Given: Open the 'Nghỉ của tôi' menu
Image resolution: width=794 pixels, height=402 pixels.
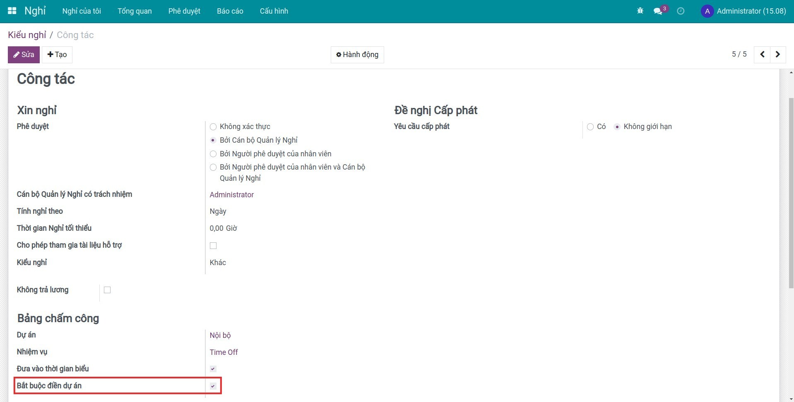Looking at the screenshot, I should 82,11.
